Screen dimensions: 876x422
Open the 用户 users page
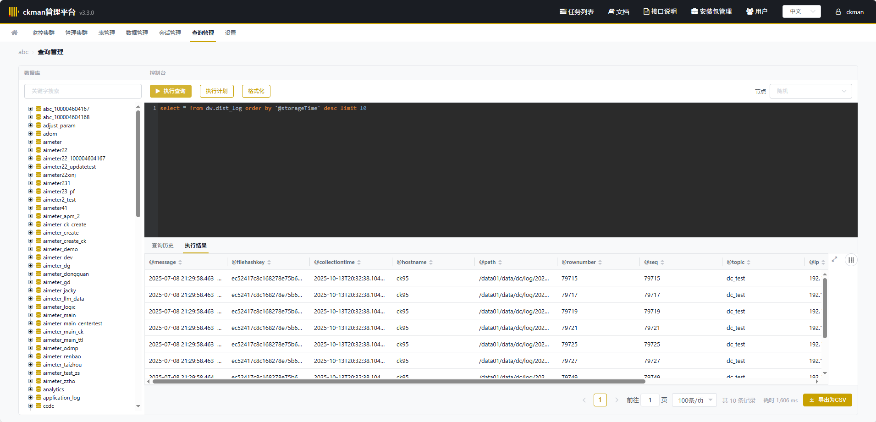[757, 11]
